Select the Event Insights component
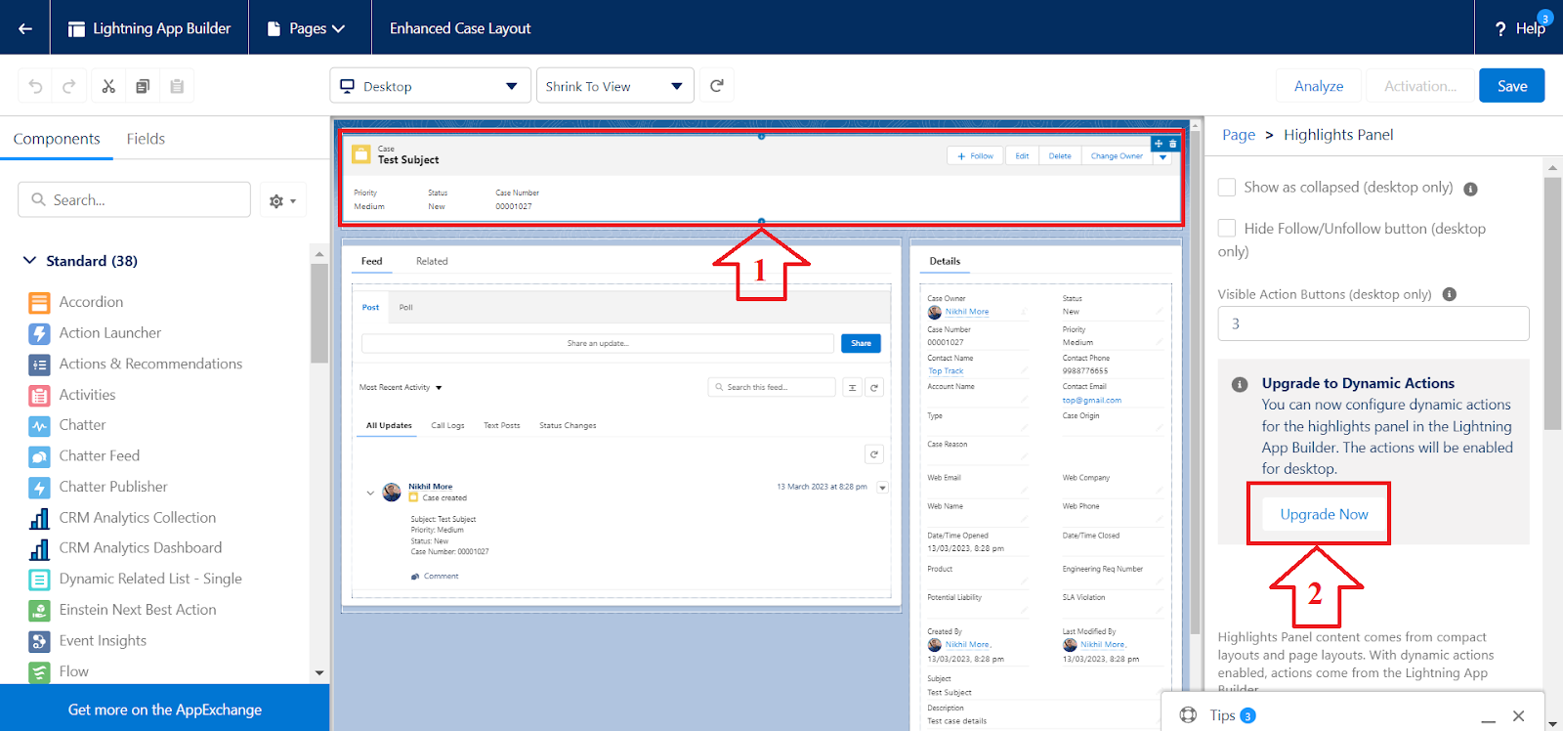 (103, 641)
